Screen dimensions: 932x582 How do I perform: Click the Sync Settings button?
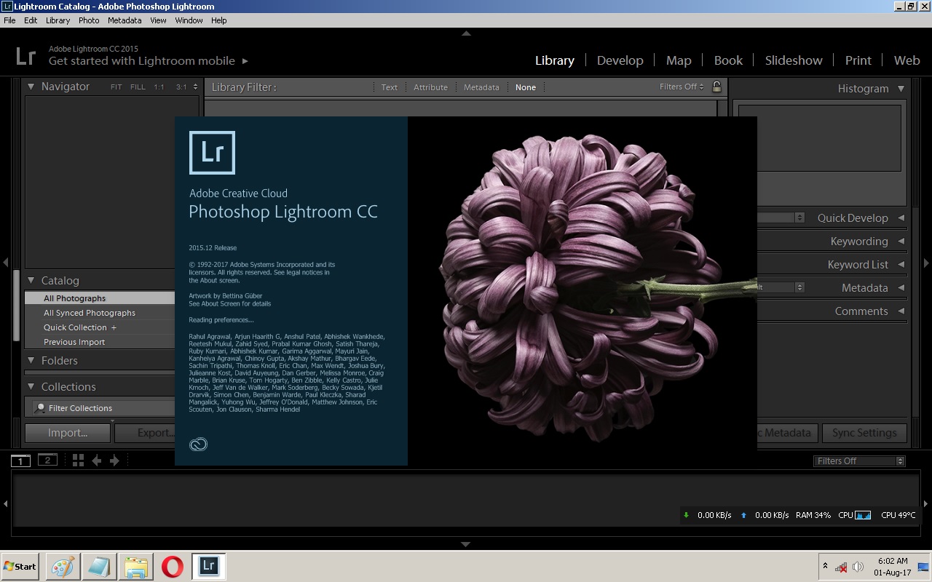click(x=864, y=433)
